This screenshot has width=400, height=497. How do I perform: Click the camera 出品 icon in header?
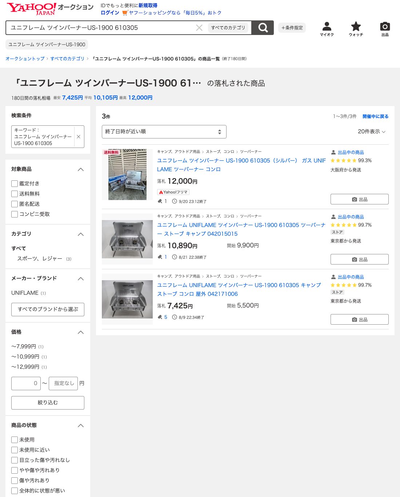tap(385, 29)
